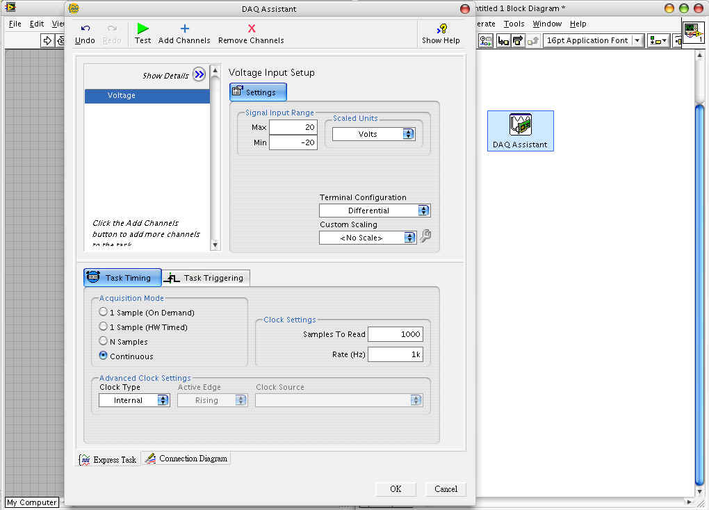Viewport: 709px width, 510px height.
Task: Open Tools menu in Block Diagram window
Action: click(514, 24)
